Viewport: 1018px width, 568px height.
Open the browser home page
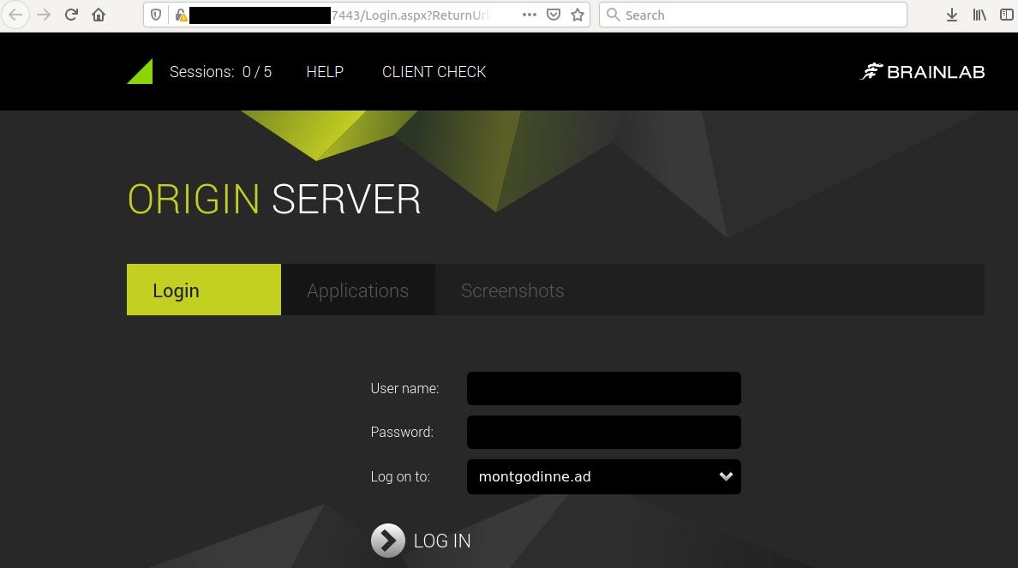point(99,15)
